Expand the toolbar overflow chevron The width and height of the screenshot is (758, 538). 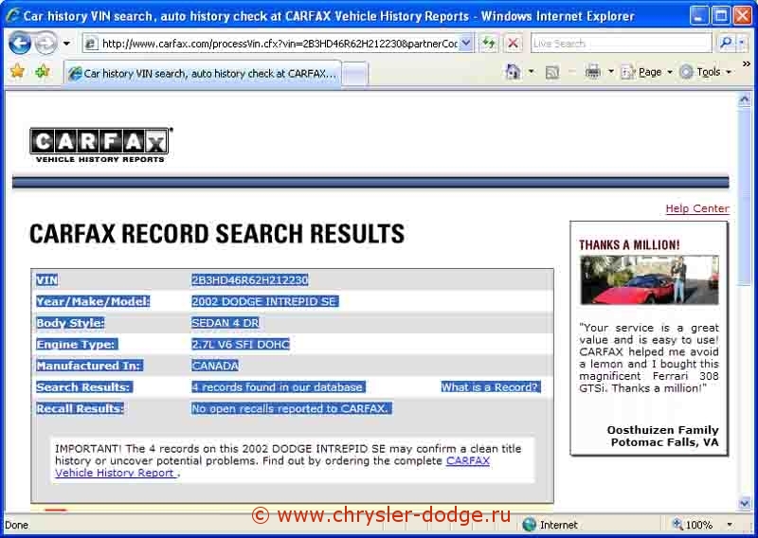(747, 63)
